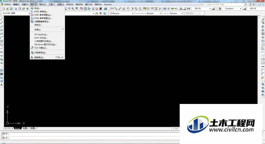
Task: Click the Save icon in Standard toolbar
Action: click(x=11, y=8)
